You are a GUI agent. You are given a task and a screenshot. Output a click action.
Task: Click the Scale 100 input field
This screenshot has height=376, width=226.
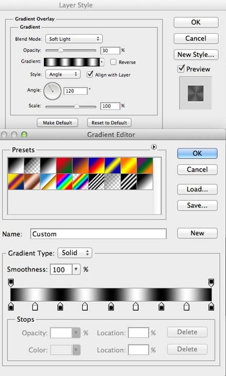coord(110,106)
